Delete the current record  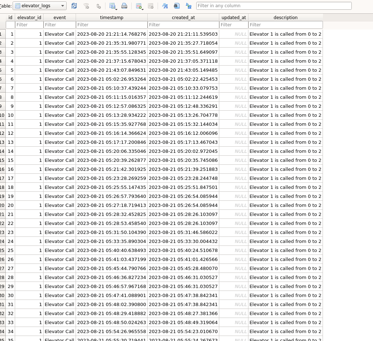coord(150,6)
